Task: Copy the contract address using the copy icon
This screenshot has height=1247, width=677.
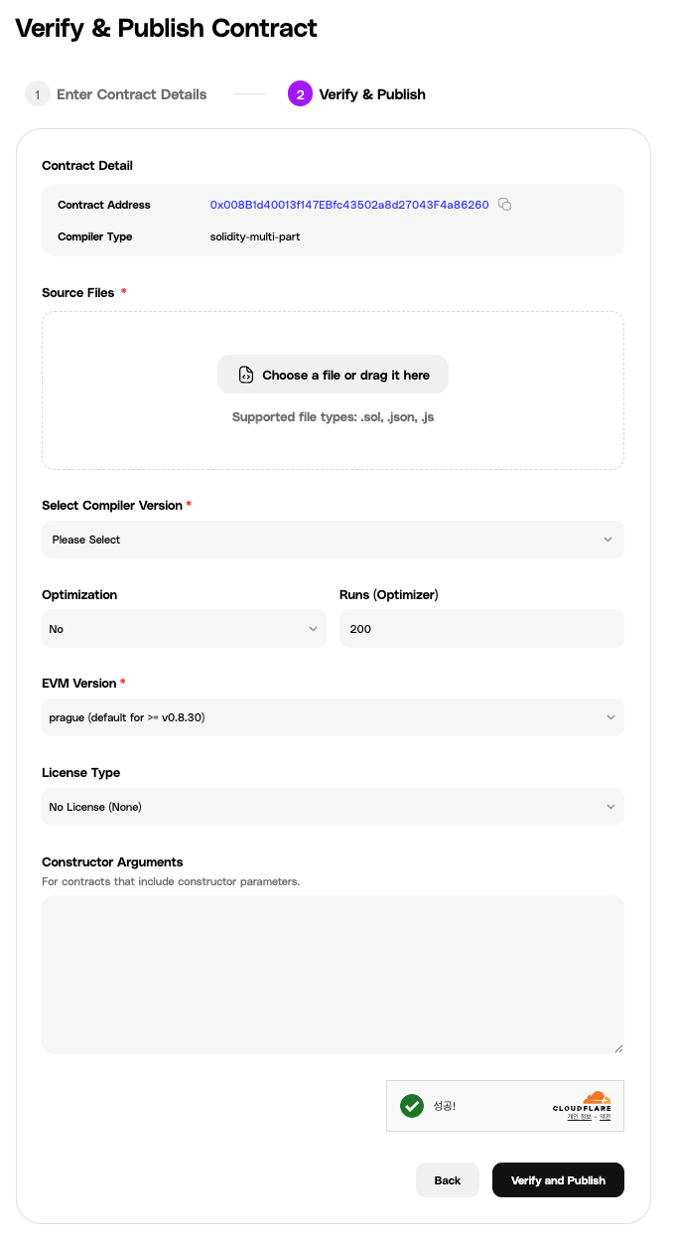Action: coord(504,205)
